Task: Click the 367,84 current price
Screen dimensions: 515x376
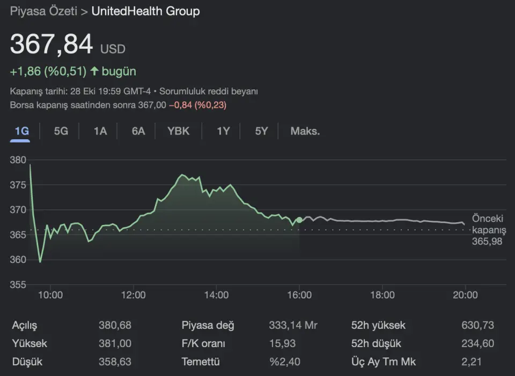Action: [51, 44]
